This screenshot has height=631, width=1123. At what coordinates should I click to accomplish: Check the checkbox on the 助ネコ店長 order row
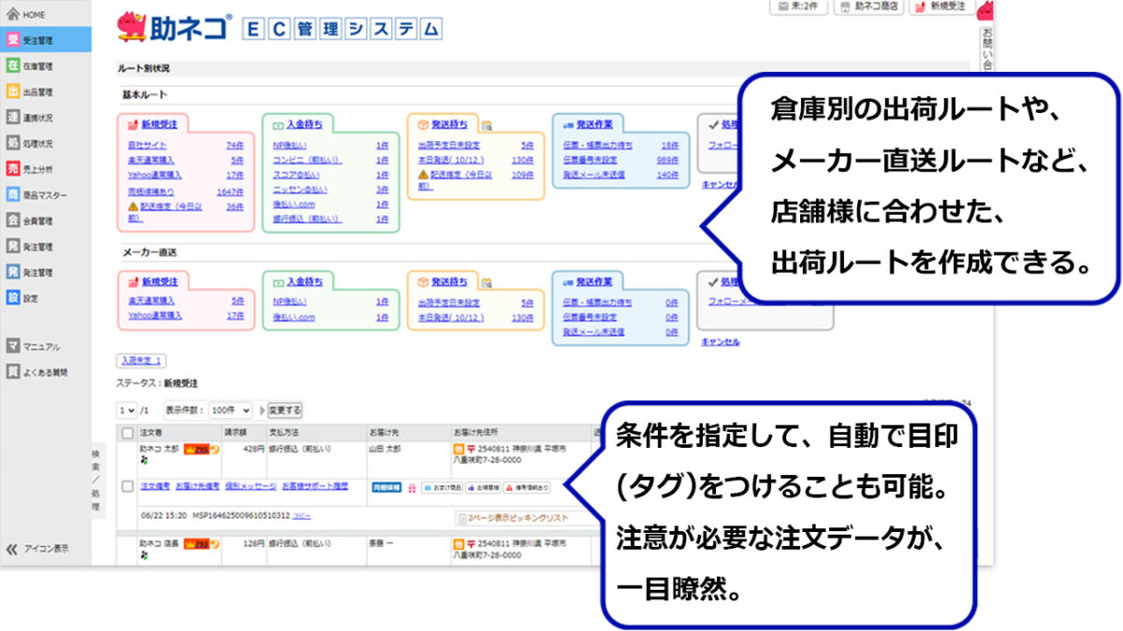click(126, 550)
